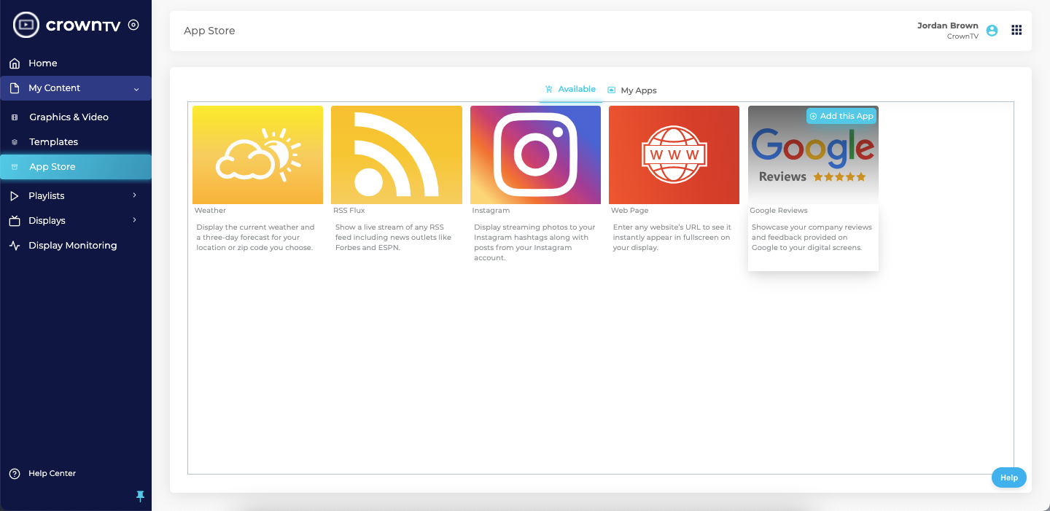
Task: Switch to the Available tab
Action: point(570,89)
